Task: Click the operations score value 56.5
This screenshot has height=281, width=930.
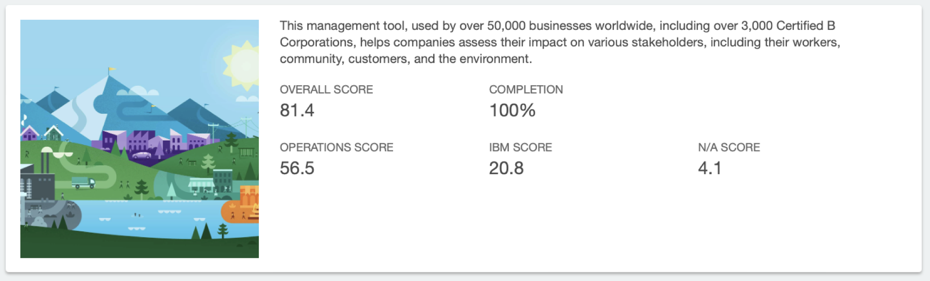Action: (297, 169)
